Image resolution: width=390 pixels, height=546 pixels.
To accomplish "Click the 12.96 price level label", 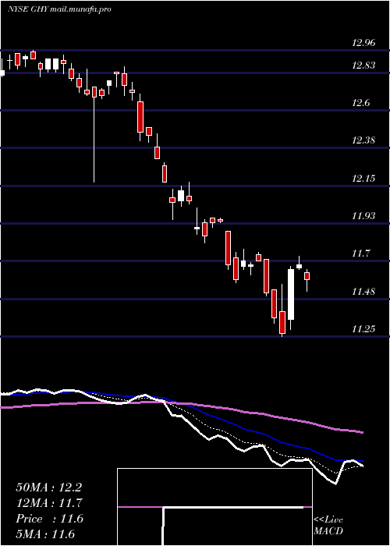I will (x=363, y=43).
